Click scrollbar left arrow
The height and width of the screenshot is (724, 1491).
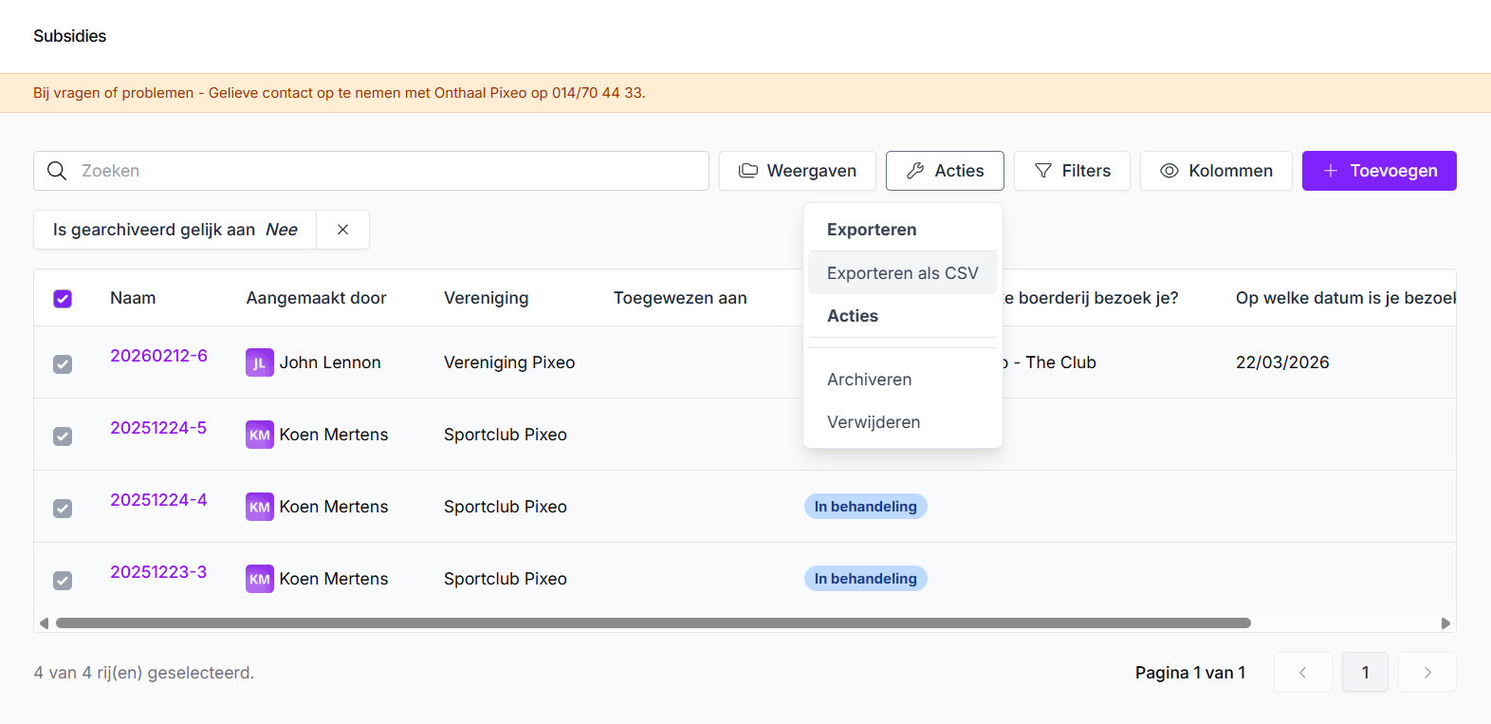point(44,623)
